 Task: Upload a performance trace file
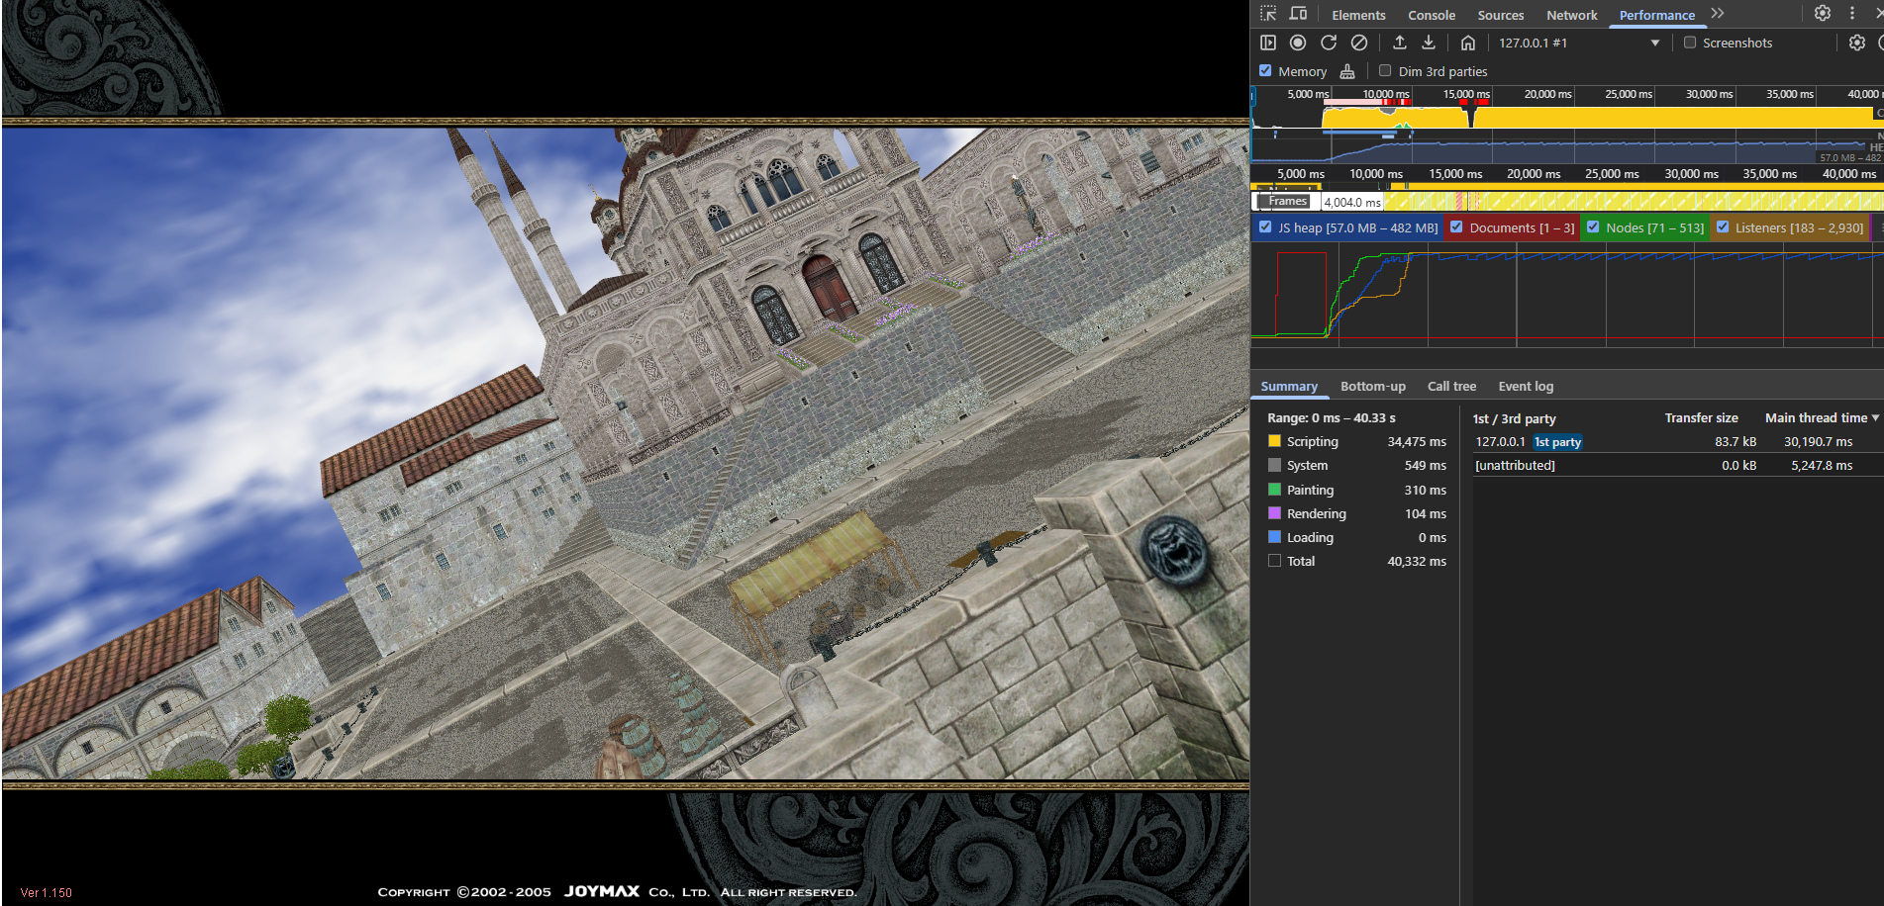tap(1400, 43)
